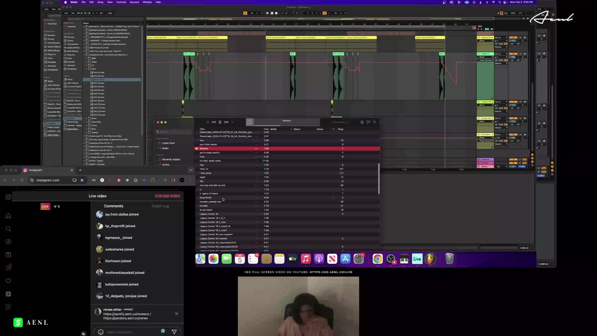Switch to Comments tab
597x336 pixels.
(x=114, y=206)
